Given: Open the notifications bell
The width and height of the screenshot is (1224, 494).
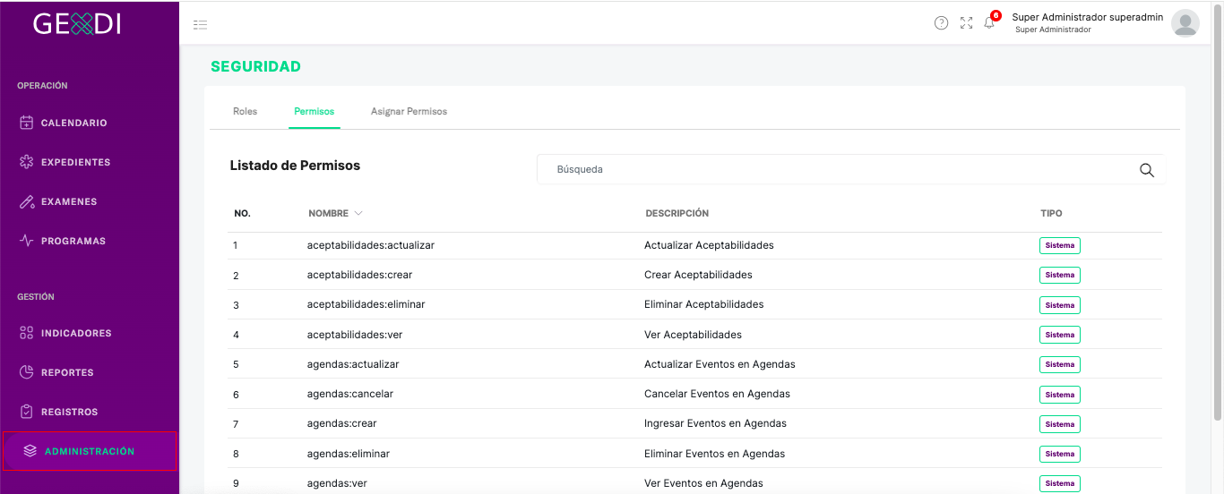Looking at the screenshot, I should point(989,23).
